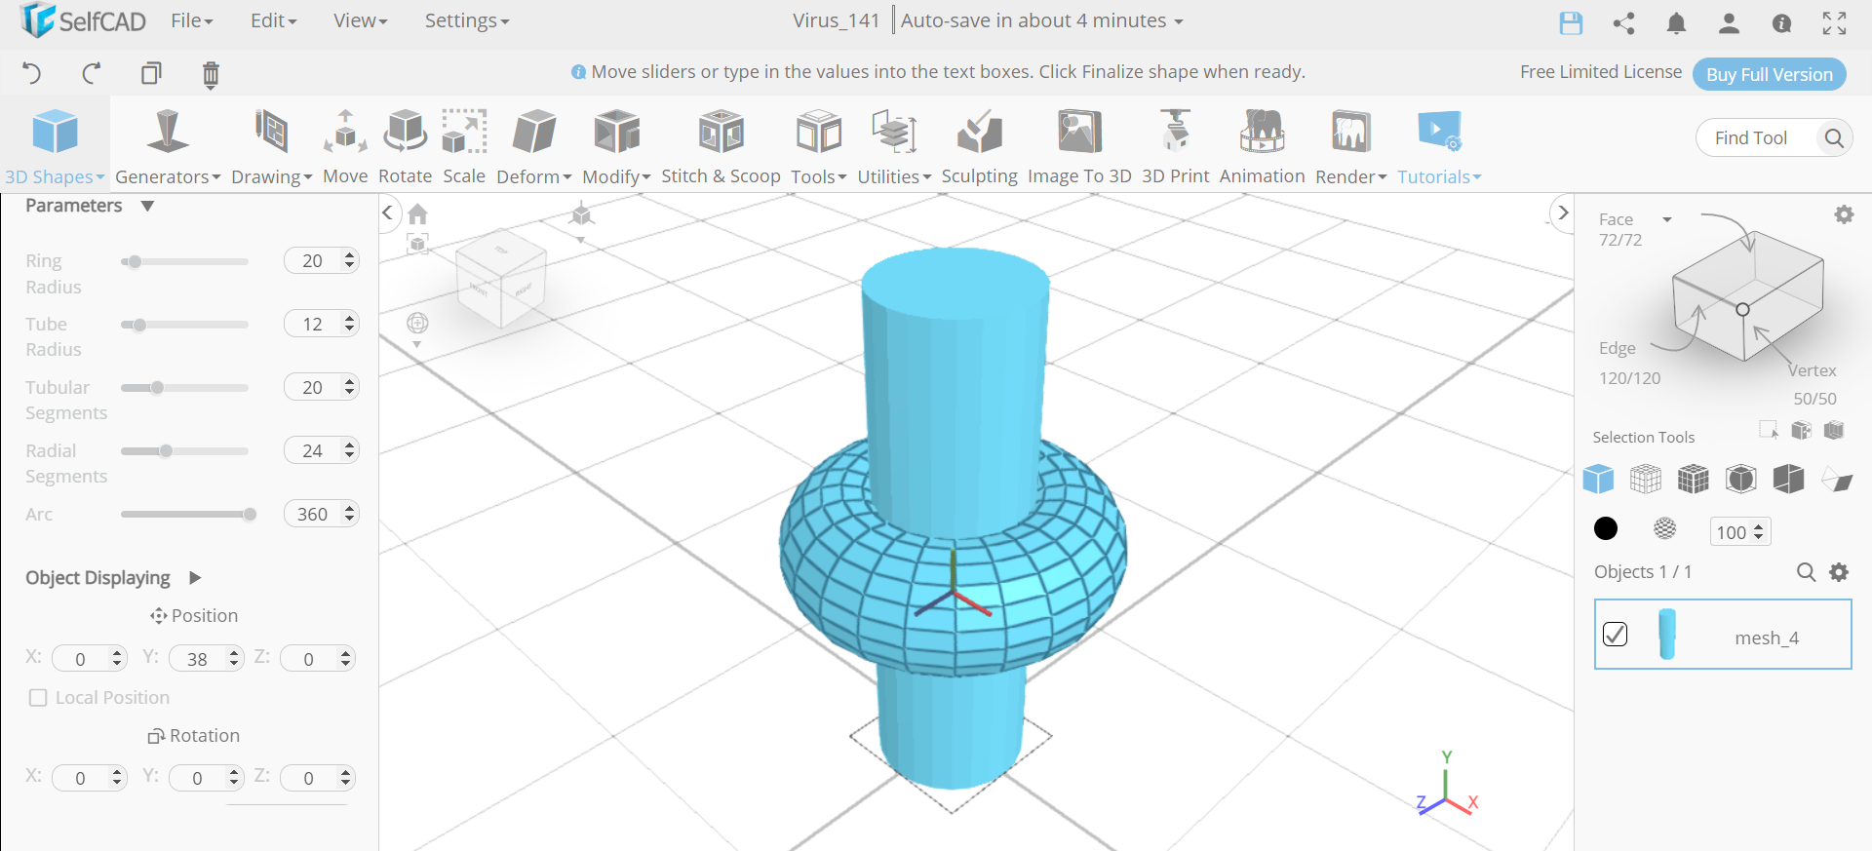The width and height of the screenshot is (1872, 851).
Task: Enable the Local Position checkbox
Action: tap(38, 698)
